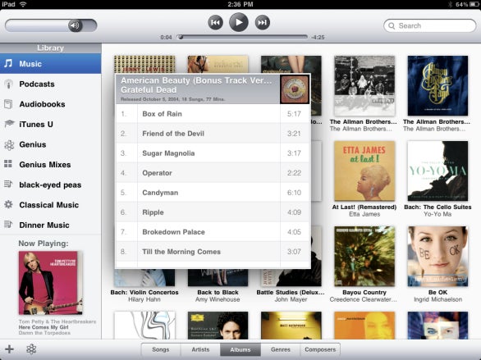Click the volume slider speaker knob
This screenshot has height=360, width=481.
[76, 25]
